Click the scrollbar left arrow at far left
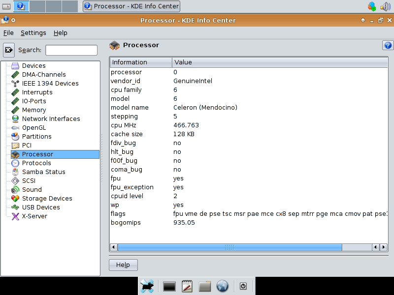 (x=114, y=247)
